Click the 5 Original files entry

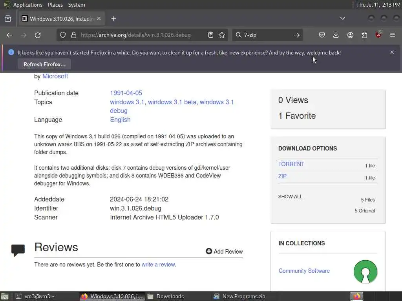coord(365,210)
